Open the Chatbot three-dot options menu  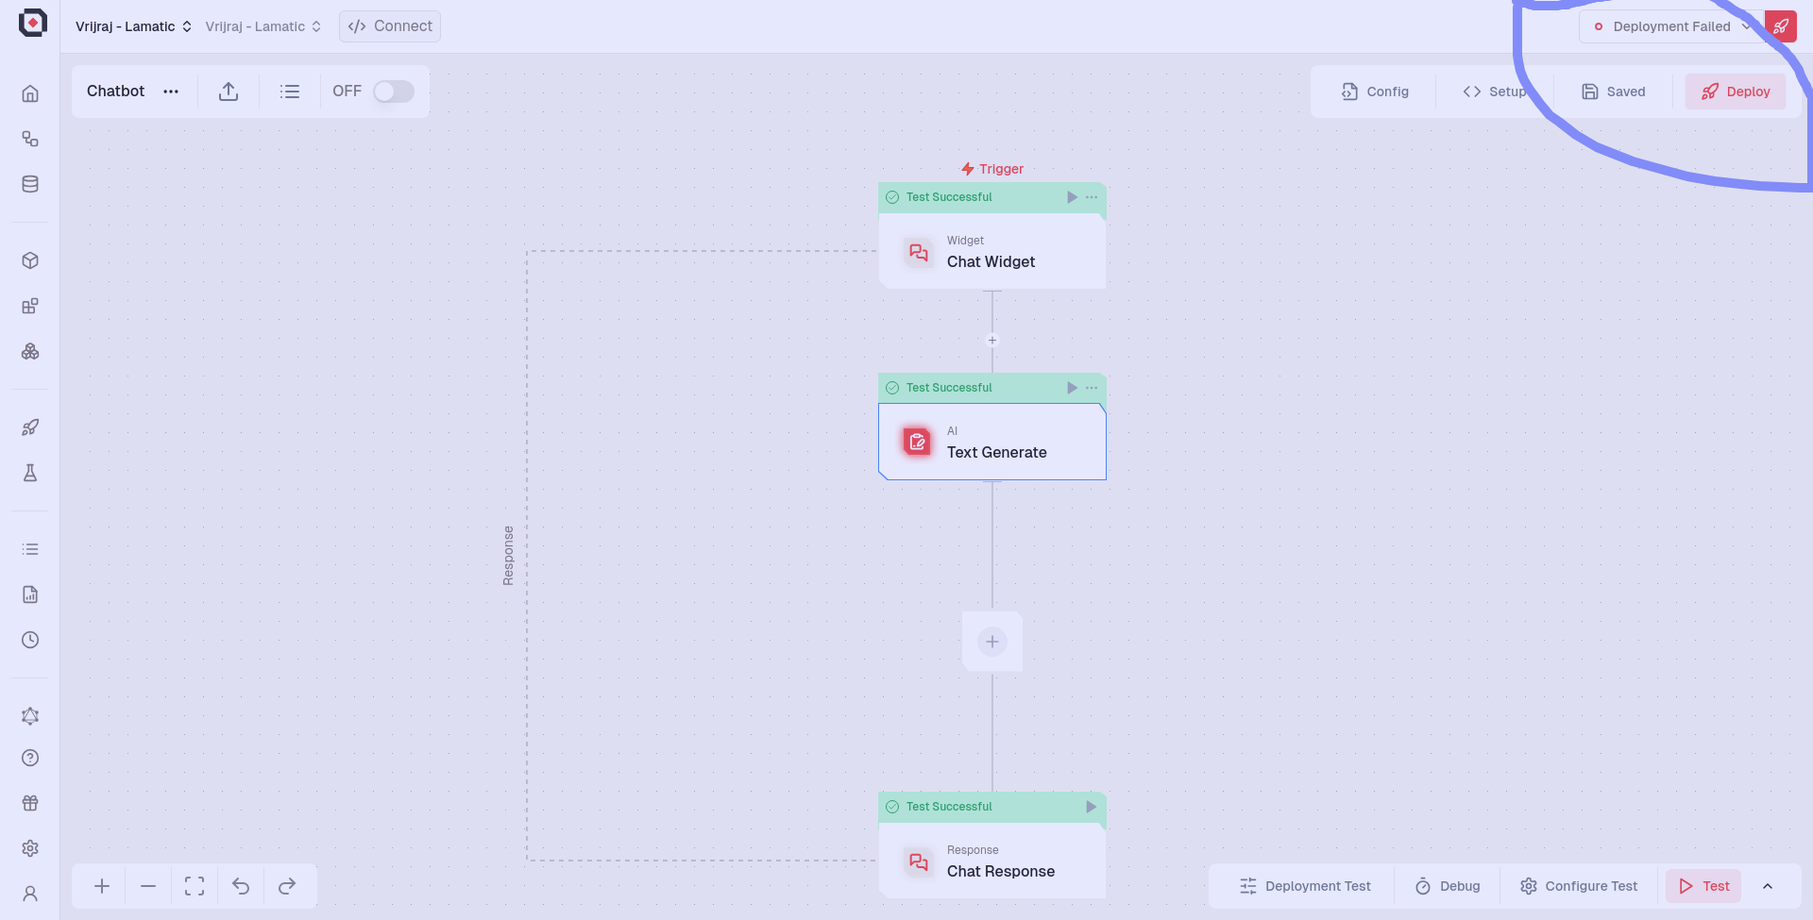click(x=171, y=92)
